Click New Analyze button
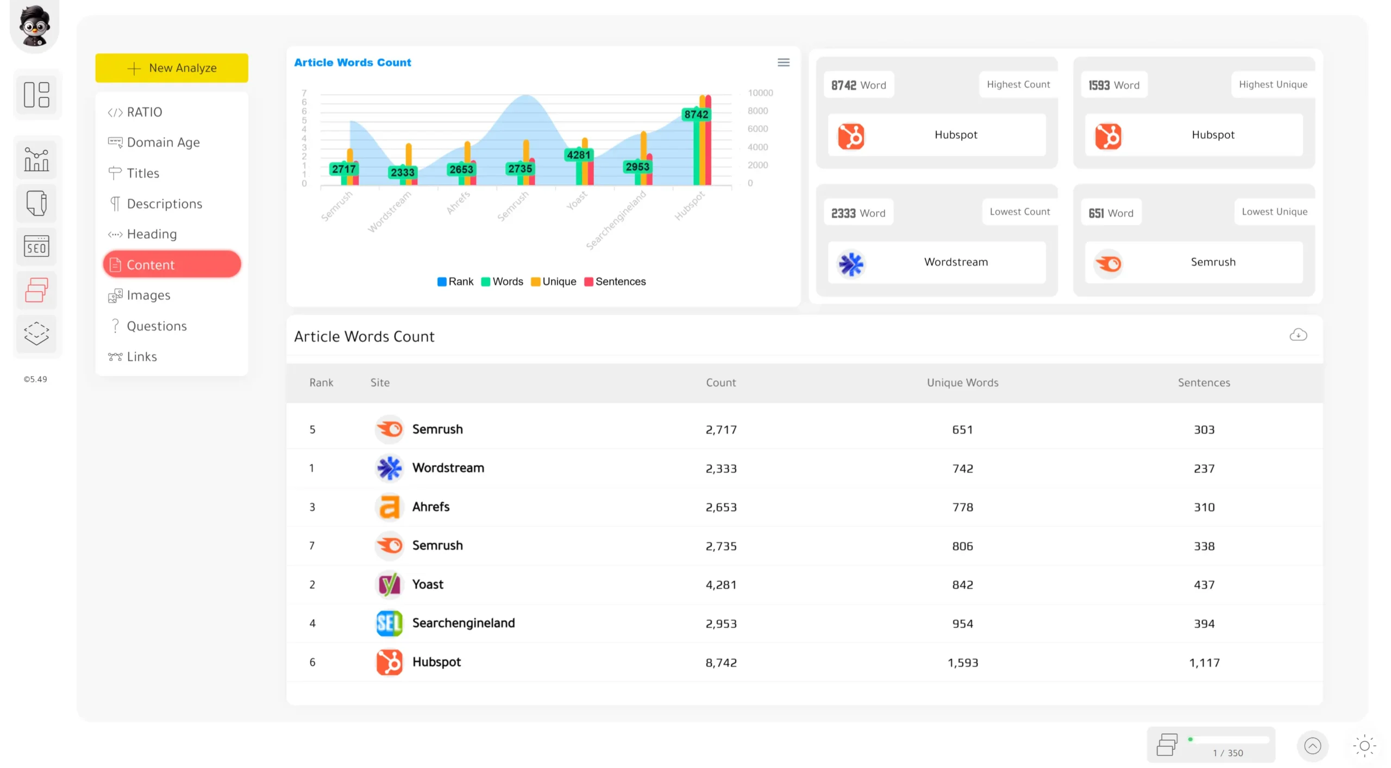Screen dimensions: 1391x768 click(x=172, y=68)
